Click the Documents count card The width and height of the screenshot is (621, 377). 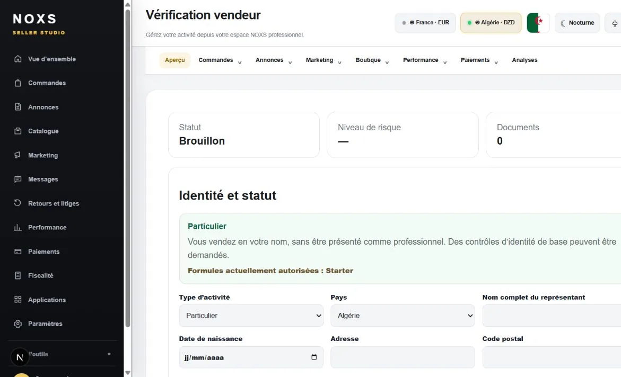(x=553, y=134)
